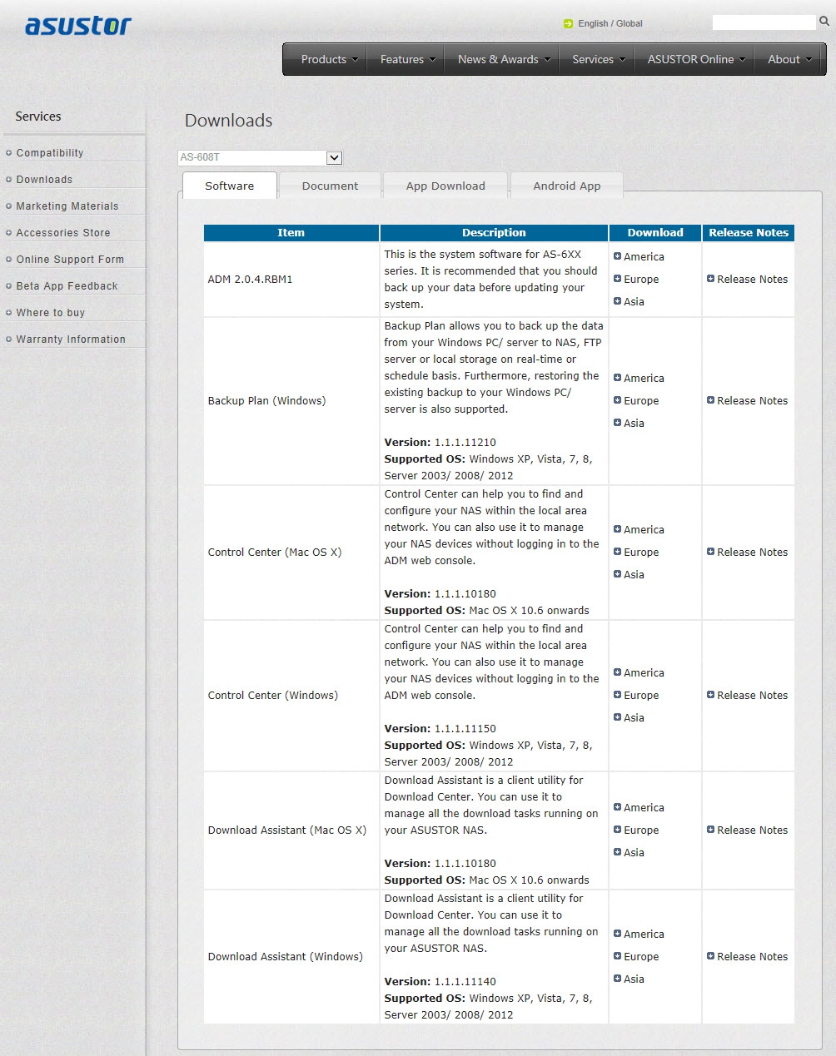Click the search magnifier icon
Image resolution: width=836 pixels, height=1056 pixels.
coord(824,22)
